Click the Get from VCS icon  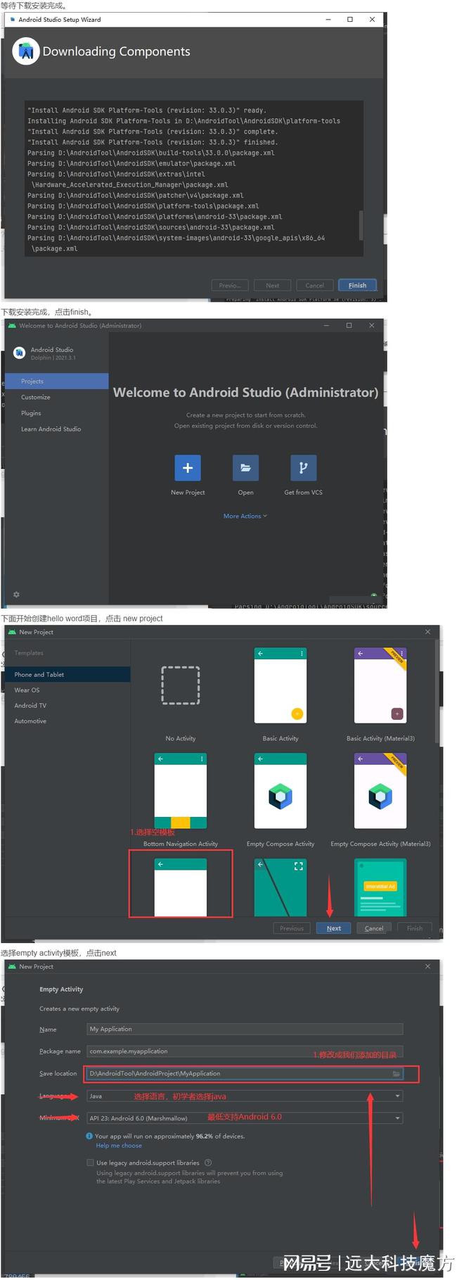303,468
